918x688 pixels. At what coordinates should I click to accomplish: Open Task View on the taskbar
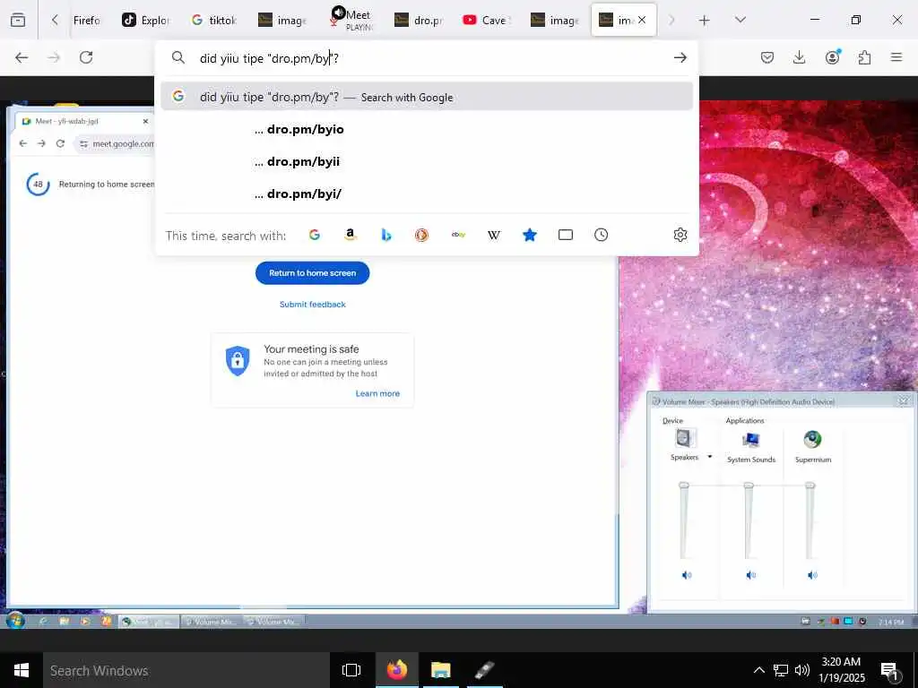tap(351, 670)
